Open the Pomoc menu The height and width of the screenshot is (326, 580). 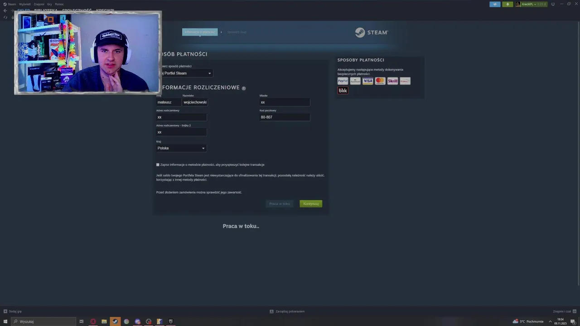coord(59,4)
